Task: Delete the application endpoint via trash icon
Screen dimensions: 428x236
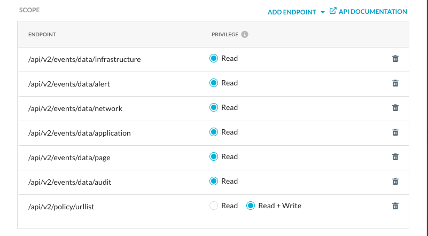Action: point(395,132)
